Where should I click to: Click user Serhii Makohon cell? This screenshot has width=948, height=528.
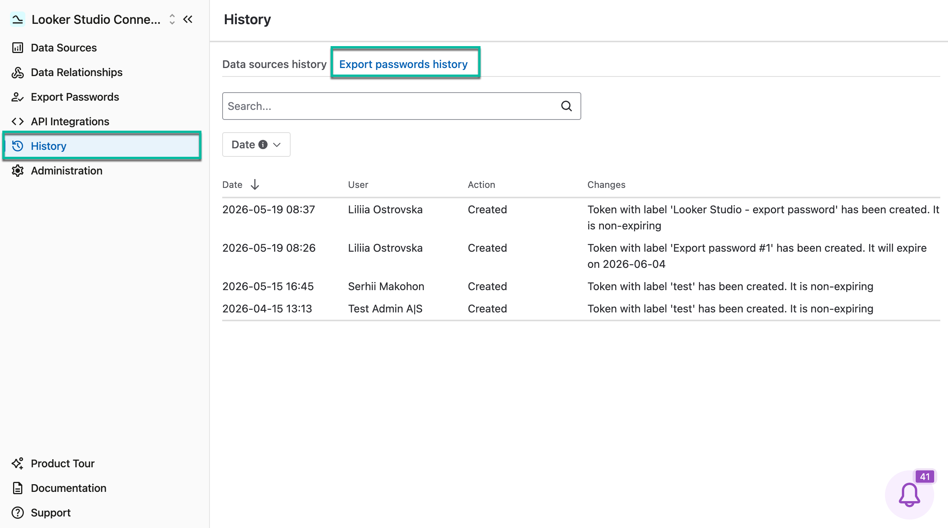(x=386, y=286)
